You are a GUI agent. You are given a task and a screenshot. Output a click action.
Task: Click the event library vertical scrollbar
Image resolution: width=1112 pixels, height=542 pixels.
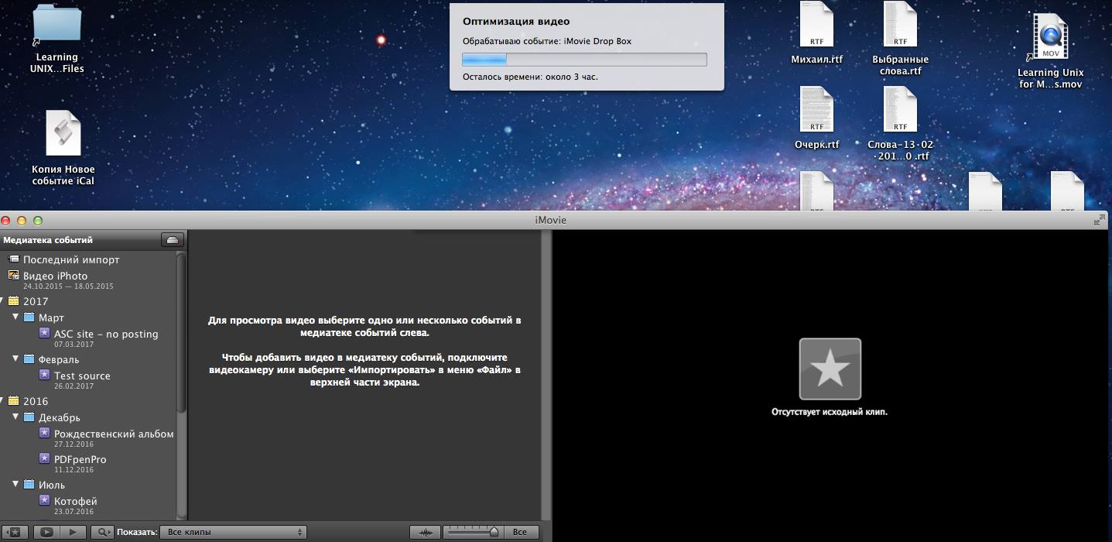point(182,333)
